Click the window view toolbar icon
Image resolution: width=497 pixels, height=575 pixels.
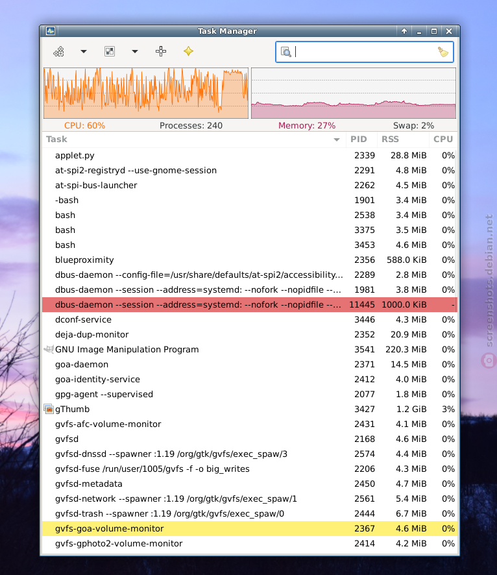click(x=110, y=51)
